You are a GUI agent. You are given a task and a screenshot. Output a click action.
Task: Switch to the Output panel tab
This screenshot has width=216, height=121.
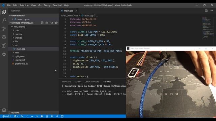[x=78, y=82]
